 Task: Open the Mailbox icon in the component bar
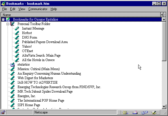point(135,112)
